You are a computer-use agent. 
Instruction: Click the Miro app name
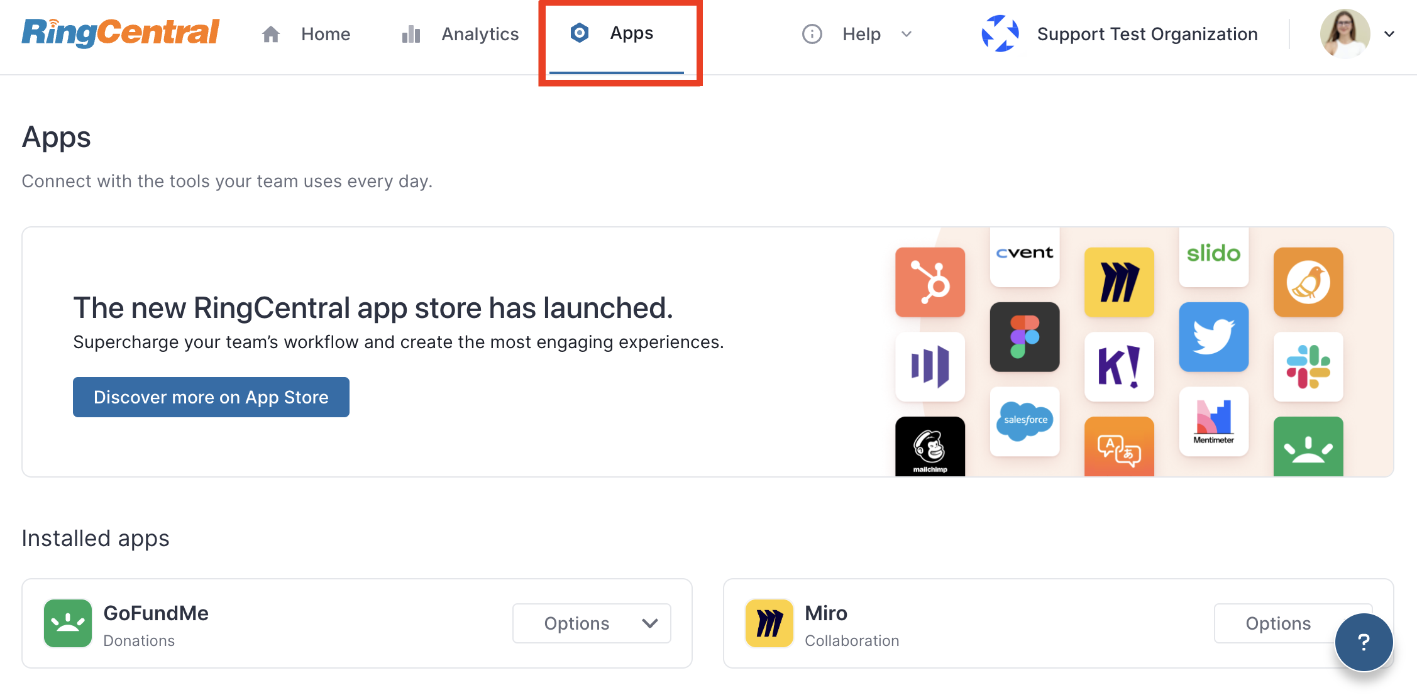pos(826,613)
